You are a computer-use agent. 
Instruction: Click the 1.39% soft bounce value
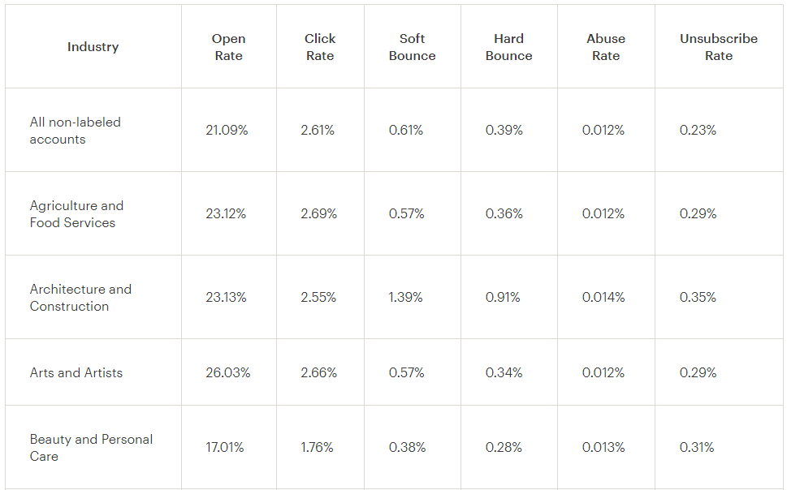(x=406, y=298)
